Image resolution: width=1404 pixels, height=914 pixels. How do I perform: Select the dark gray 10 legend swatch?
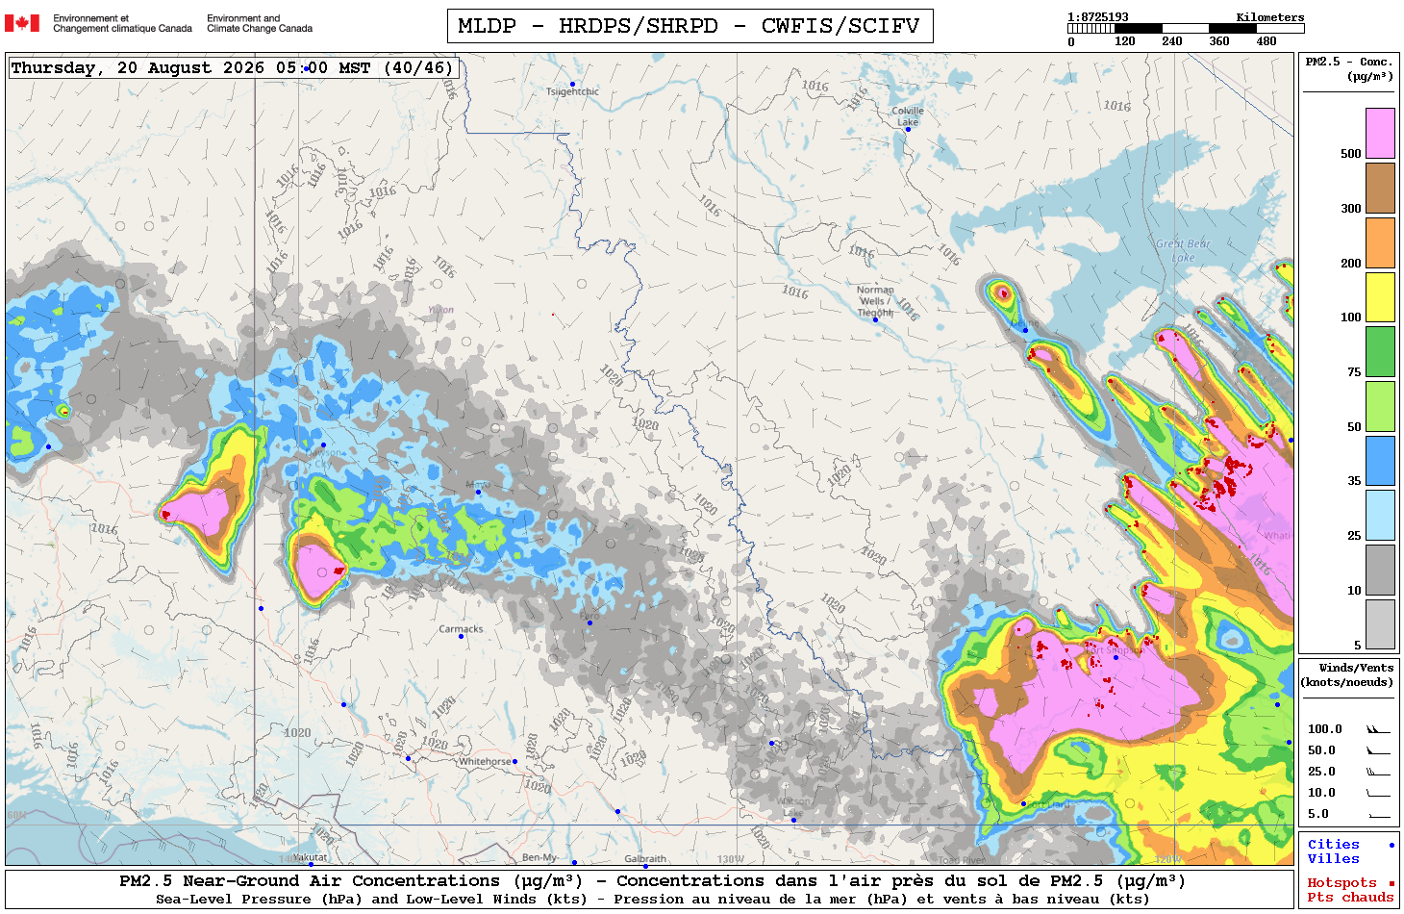(1380, 571)
